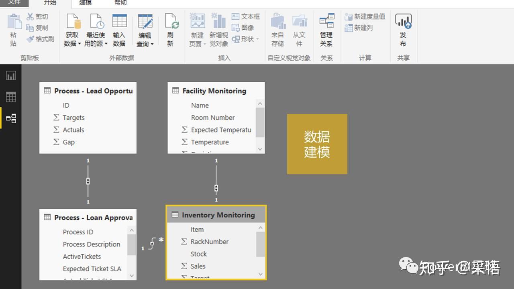Click the 数据建模 gold tile
514x289 pixels.
pyautogui.click(x=317, y=144)
